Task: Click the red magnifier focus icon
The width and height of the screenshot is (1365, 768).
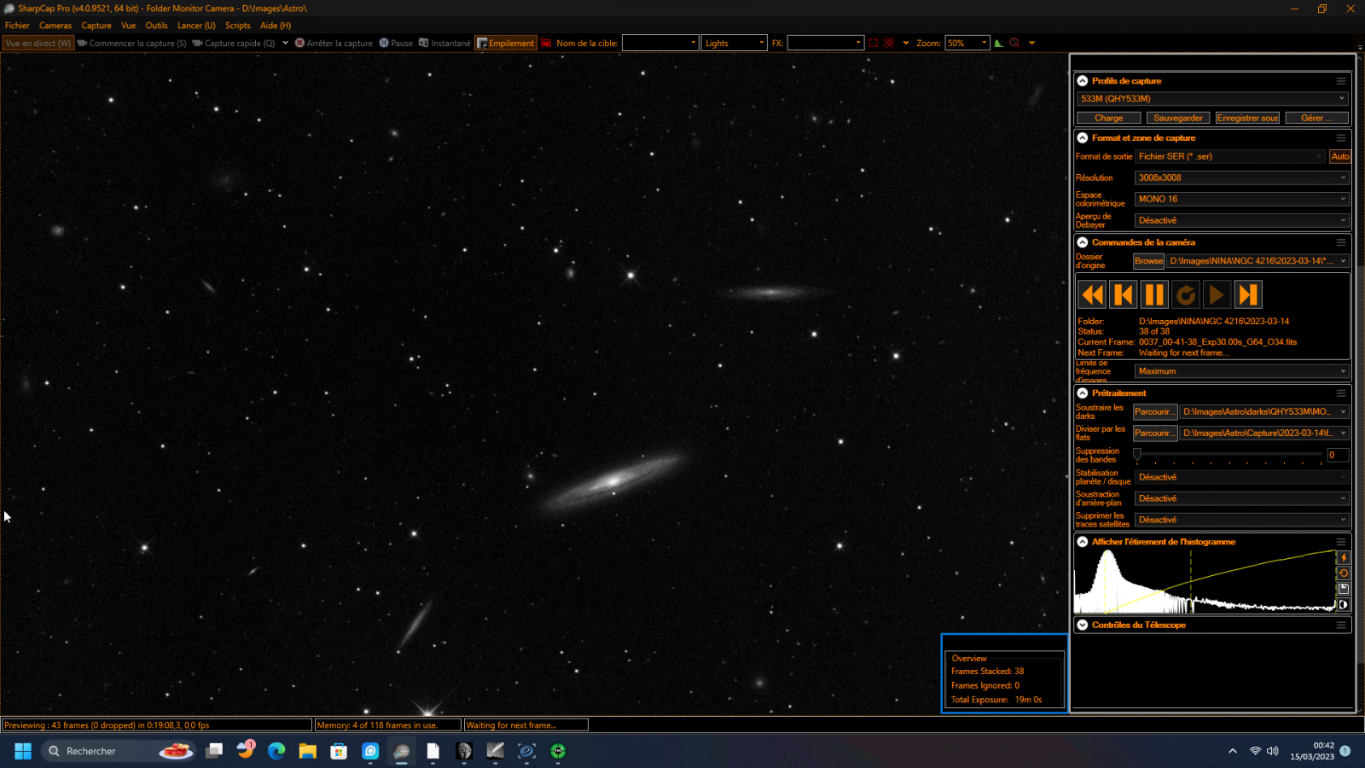Action: pyautogui.click(x=1014, y=43)
